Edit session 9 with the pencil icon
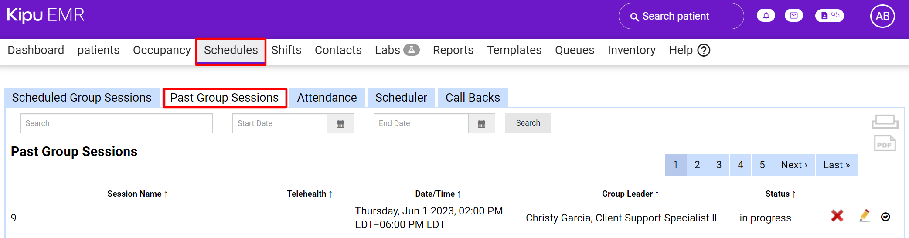The height and width of the screenshot is (238, 909). [865, 216]
